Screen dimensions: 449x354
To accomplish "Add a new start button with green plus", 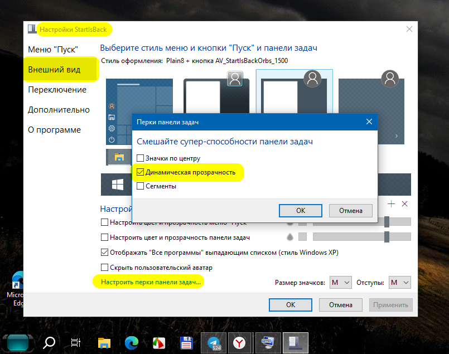I will pos(391,203).
